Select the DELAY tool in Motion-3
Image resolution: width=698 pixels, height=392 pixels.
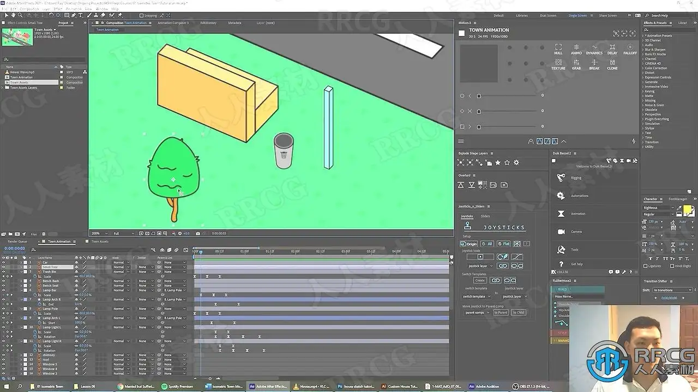pos(612,49)
